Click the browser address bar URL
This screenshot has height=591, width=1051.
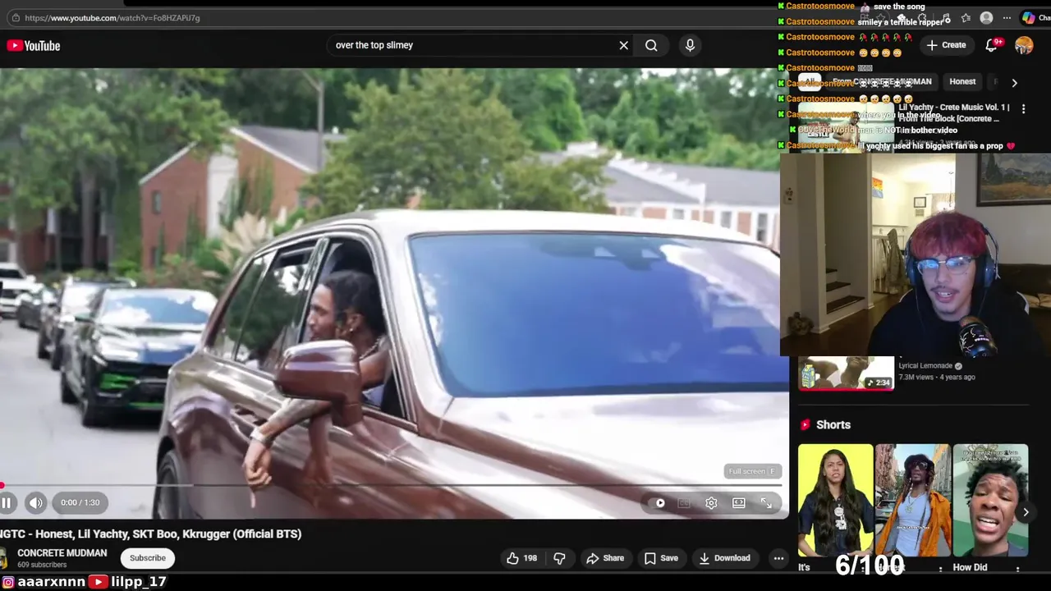[x=112, y=17]
